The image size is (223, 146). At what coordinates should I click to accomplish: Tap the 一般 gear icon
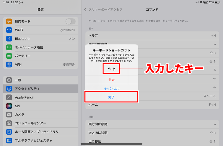coord(9,80)
